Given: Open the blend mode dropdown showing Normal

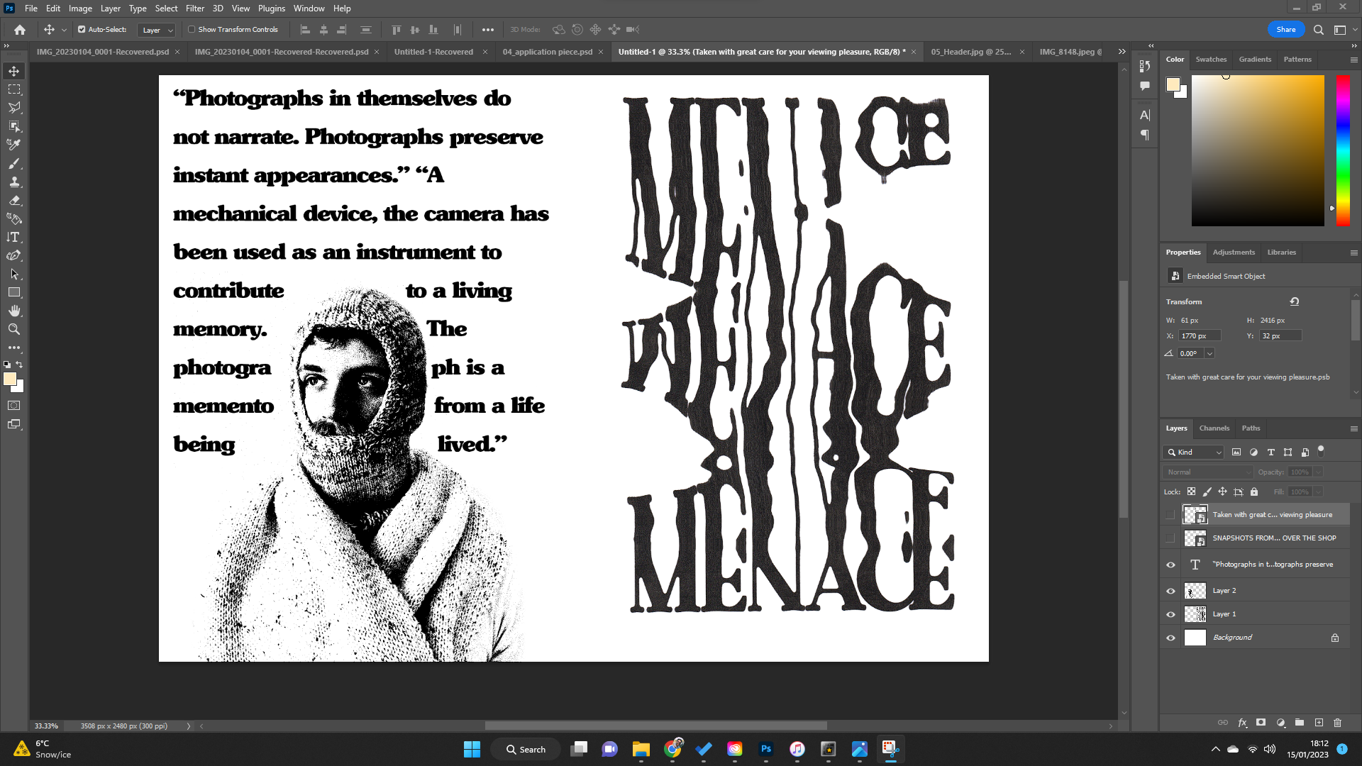Looking at the screenshot, I should [1207, 471].
